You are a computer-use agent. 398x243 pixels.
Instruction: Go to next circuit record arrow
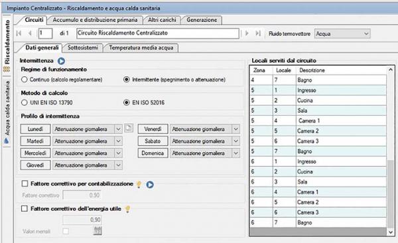click(x=247, y=33)
